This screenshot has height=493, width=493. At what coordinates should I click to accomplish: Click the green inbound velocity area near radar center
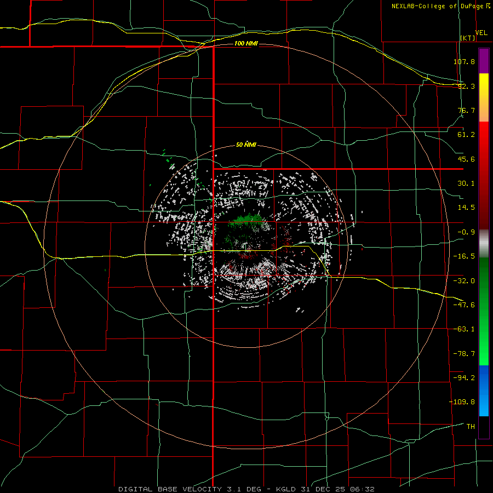coord(246,220)
